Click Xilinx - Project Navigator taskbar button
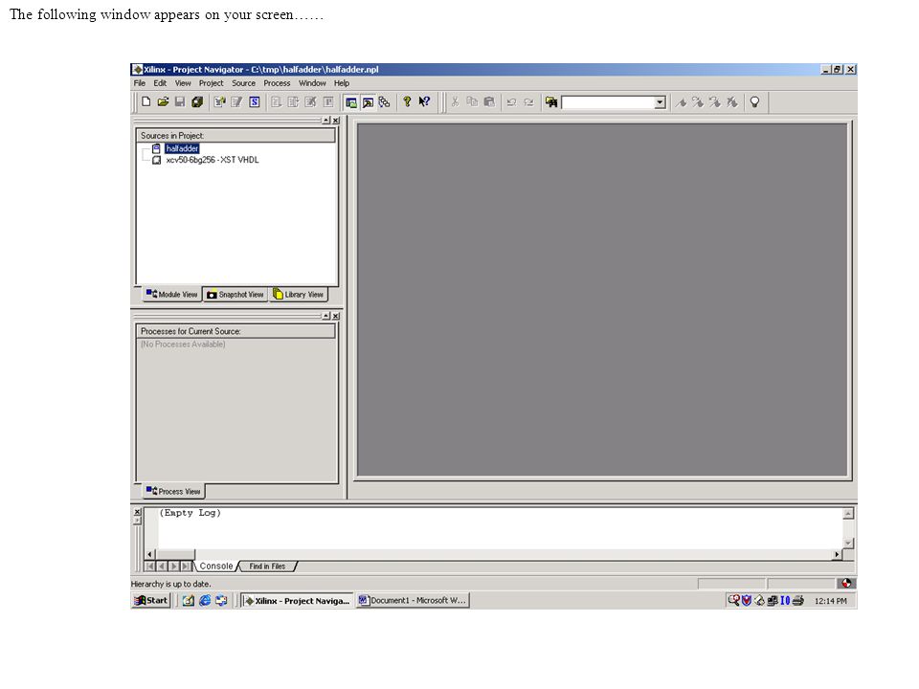 point(297,601)
